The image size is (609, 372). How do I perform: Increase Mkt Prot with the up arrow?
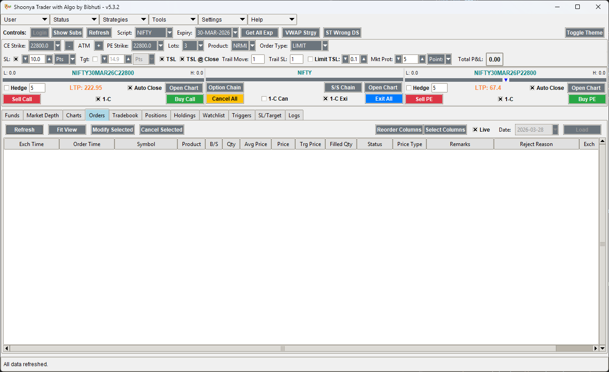click(x=422, y=59)
